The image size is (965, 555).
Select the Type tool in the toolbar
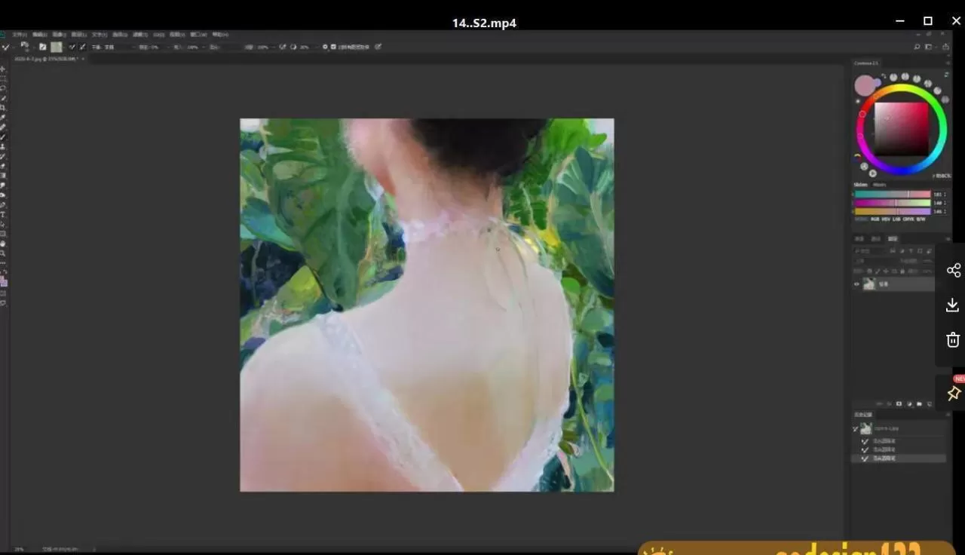pos(4,214)
